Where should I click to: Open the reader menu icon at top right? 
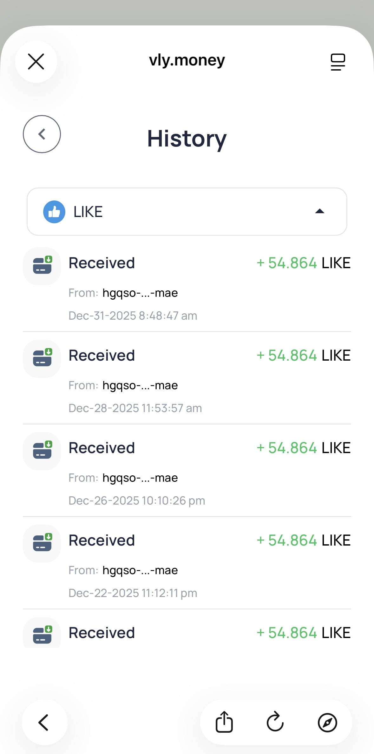338,62
